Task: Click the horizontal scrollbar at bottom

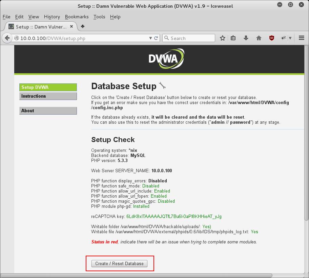Action: (x=136, y=275)
